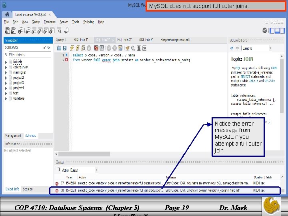Viewport: 288px width, 216px height.
Task: Open a script file in the editor
Action: tap(59, 48)
